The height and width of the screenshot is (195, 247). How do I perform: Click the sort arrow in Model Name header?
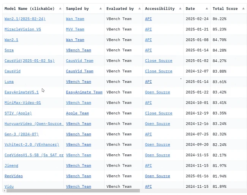[x=60, y=8]
